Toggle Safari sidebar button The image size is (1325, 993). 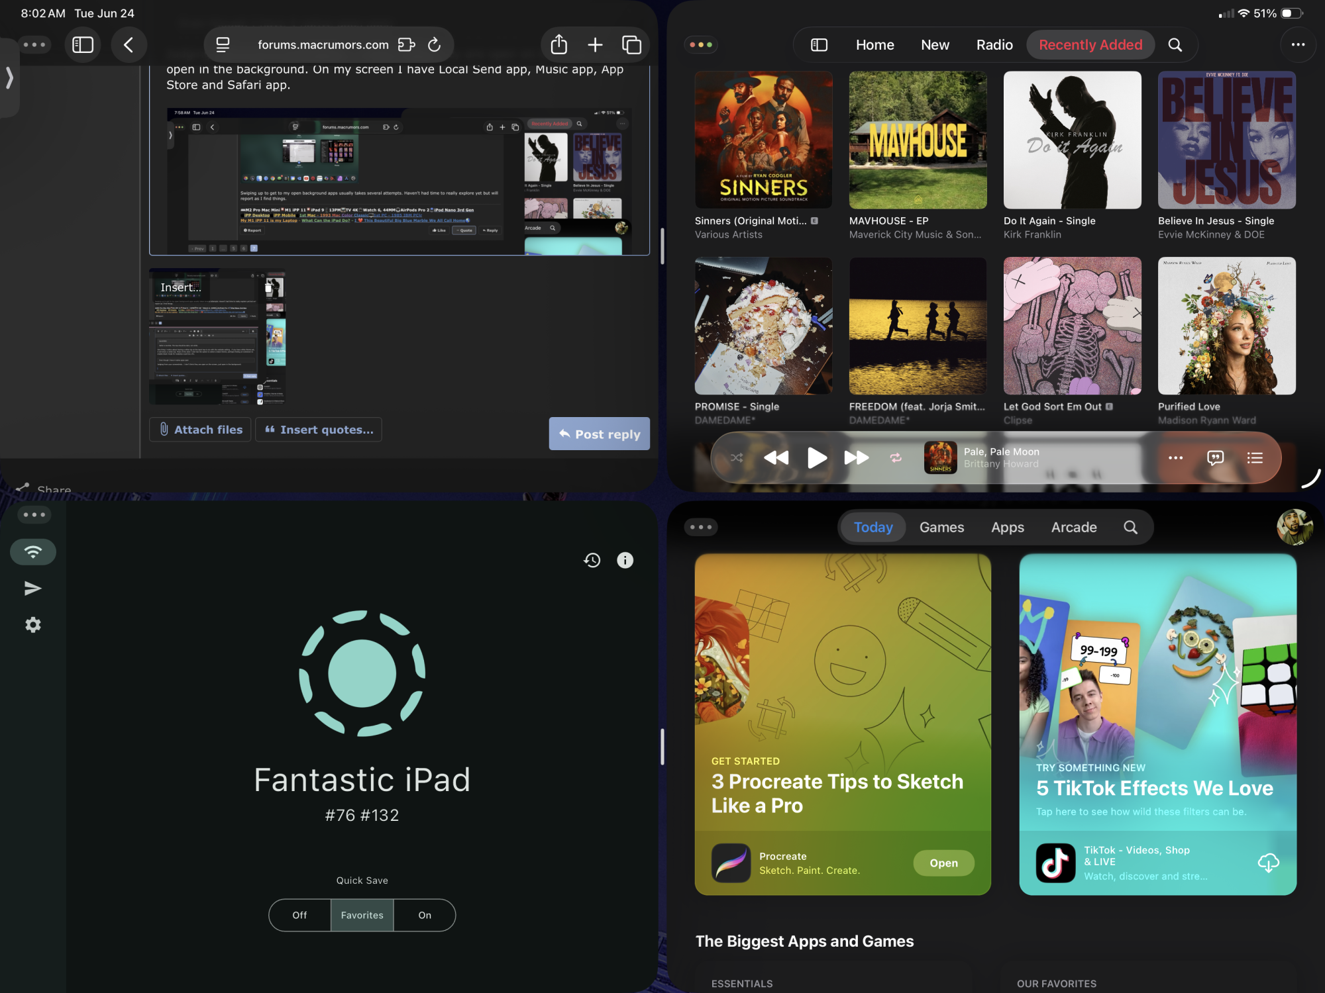pyautogui.click(x=83, y=45)
